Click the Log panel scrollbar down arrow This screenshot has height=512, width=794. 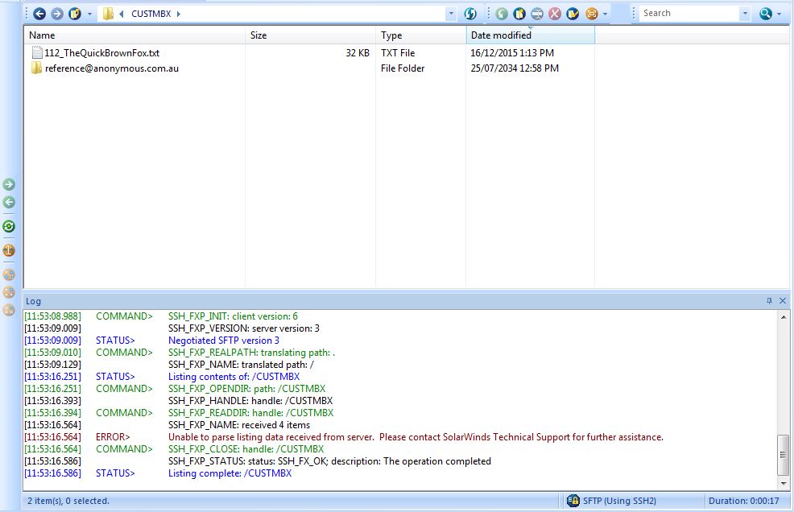pos(784,484)
